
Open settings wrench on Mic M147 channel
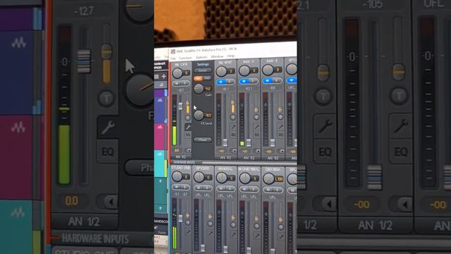point(233,127)
